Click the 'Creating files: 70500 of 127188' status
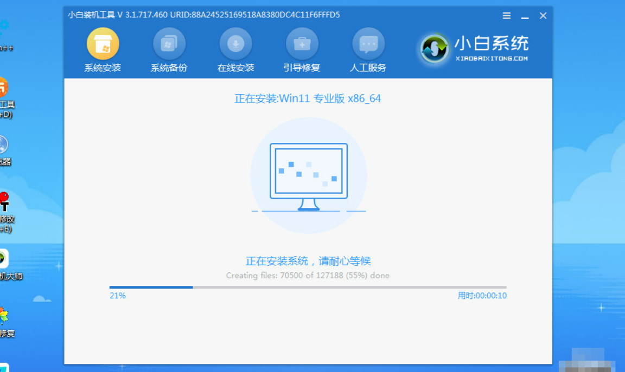This screenshot has height=372, width=625. [x=308, y=275]
